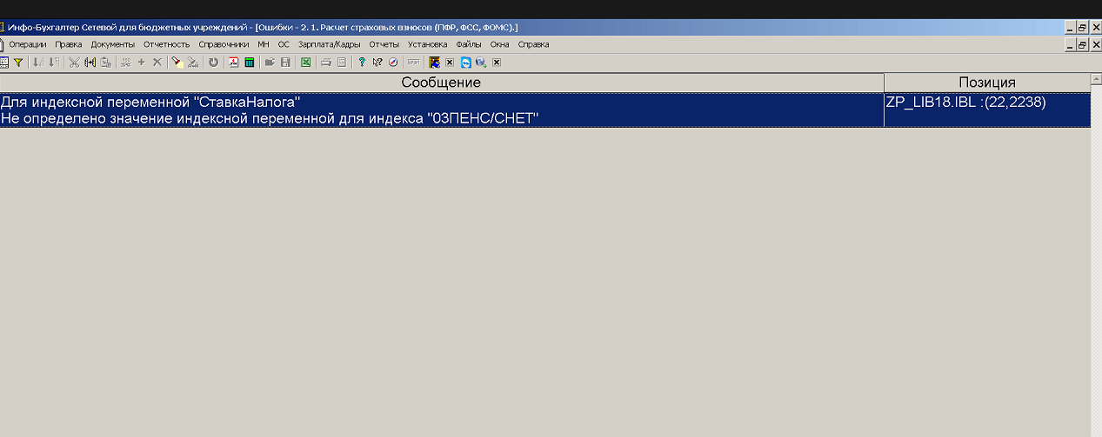Open the Файлы menu
The height and width of the screenshot is (437, 1102).
(469, 44)
